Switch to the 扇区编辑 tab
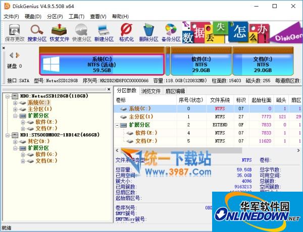The width and height of the screenshot is (303, 232). click(175, 91)
